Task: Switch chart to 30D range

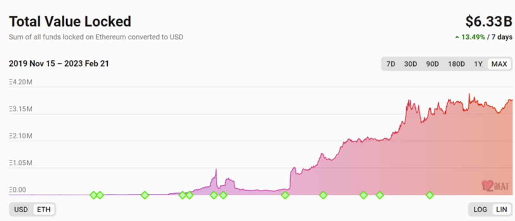Action: (x=410, y=64)
